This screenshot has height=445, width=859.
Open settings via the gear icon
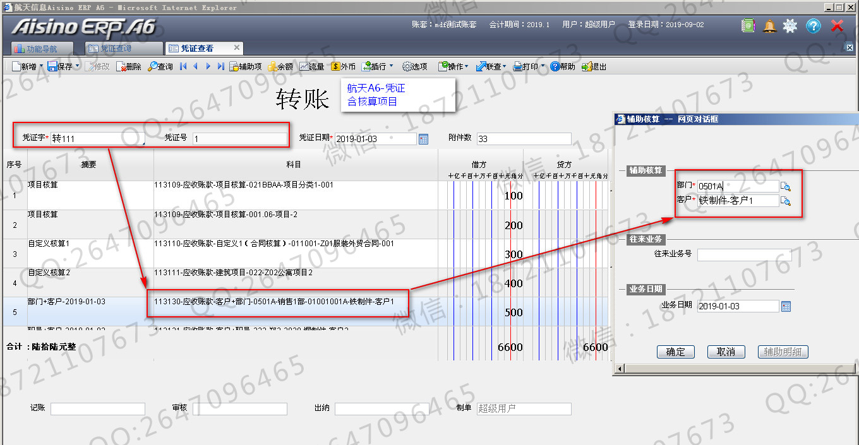pos(790,26)
